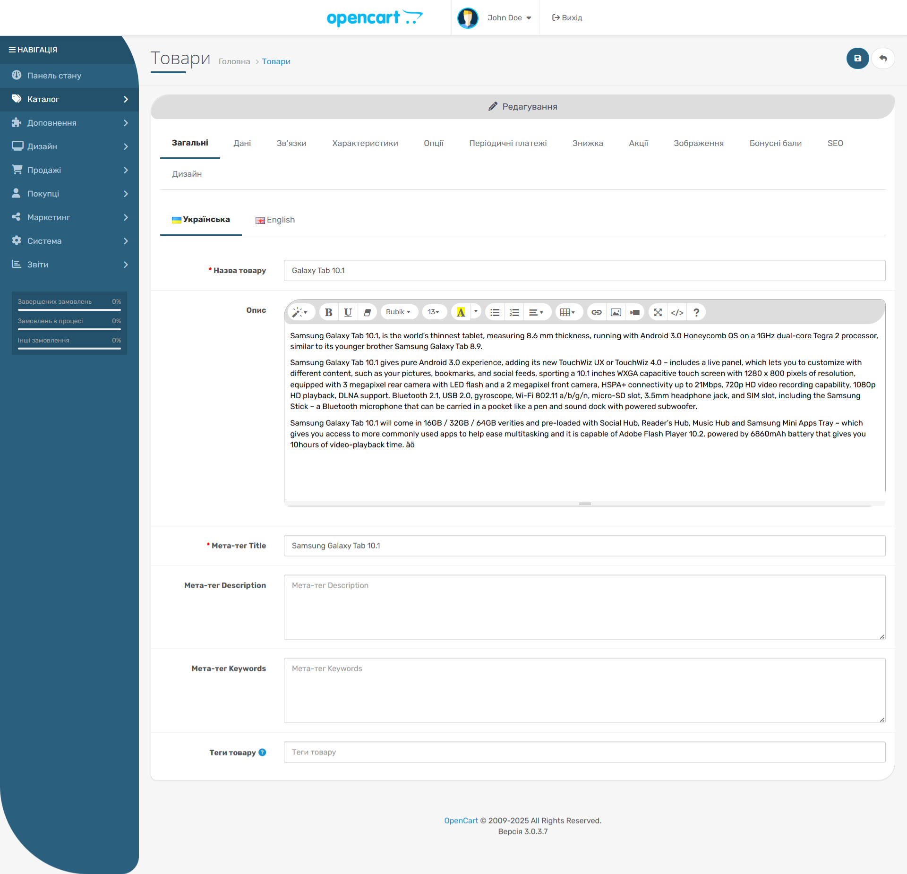Insert video via video icon
This screenshot has width=907, height=874.
click(x=635, y=312)
